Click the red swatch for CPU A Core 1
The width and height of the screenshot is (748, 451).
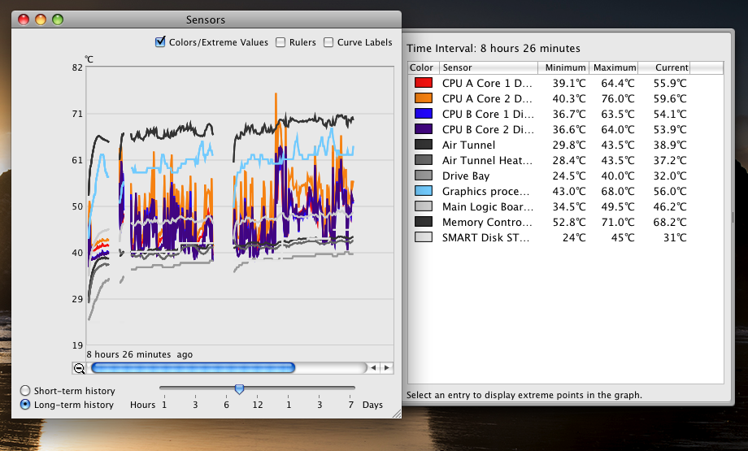(x=423, y=82)
